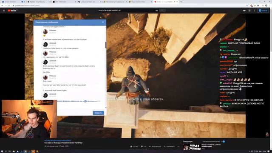Click the browser address bar with youtube.com URL
272x153 pixels.
[x=128, y=6]
